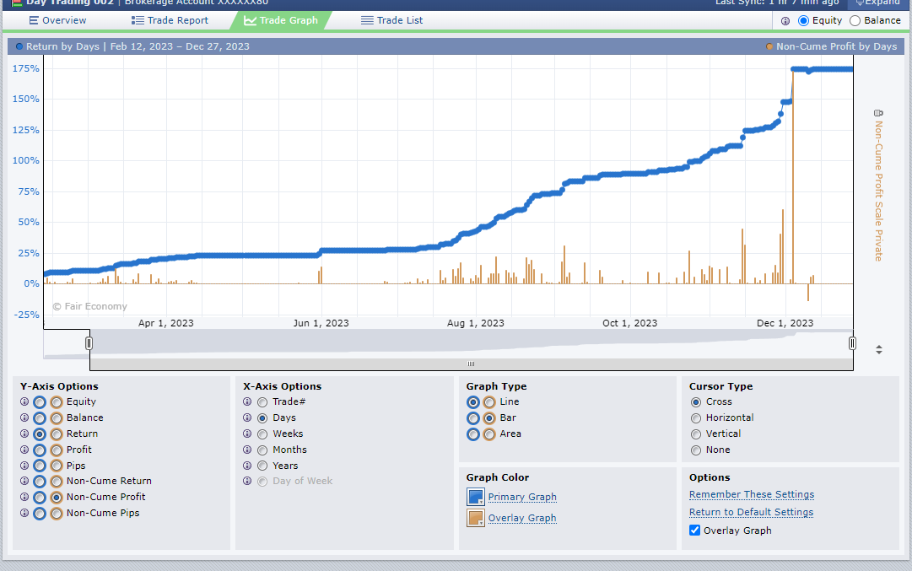912x571 pixels.
Task: Click info icon next to Non-Cume Return option
Action: pos(24,481)
